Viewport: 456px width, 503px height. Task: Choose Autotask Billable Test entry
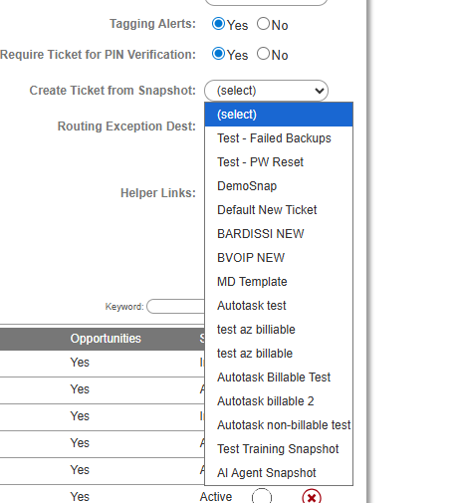coord(279,377)
